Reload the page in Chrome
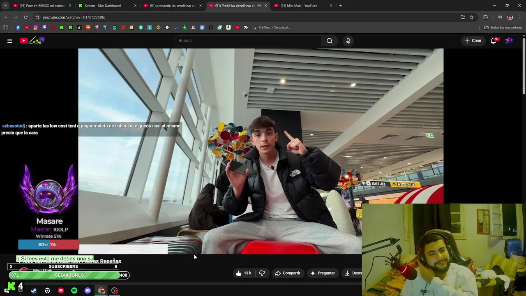Image resolution: width=526 pixels, height=296 pixels. (x=25, y=17)
